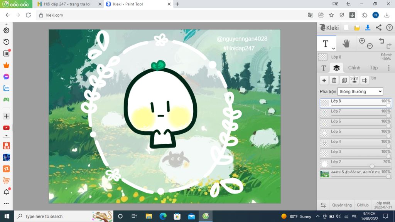Open Messenger from the browser sidebar

click(x=6, y=77)
